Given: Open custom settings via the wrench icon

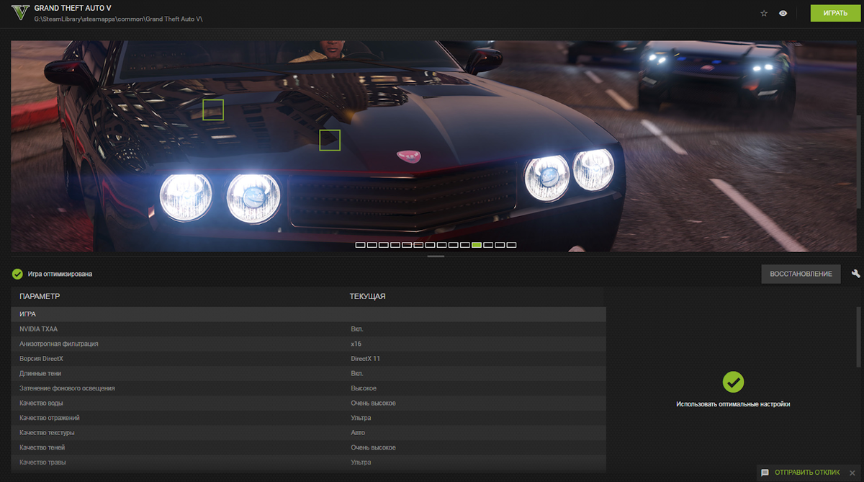Looking at the screenshot, I should (x=855, y=274).
